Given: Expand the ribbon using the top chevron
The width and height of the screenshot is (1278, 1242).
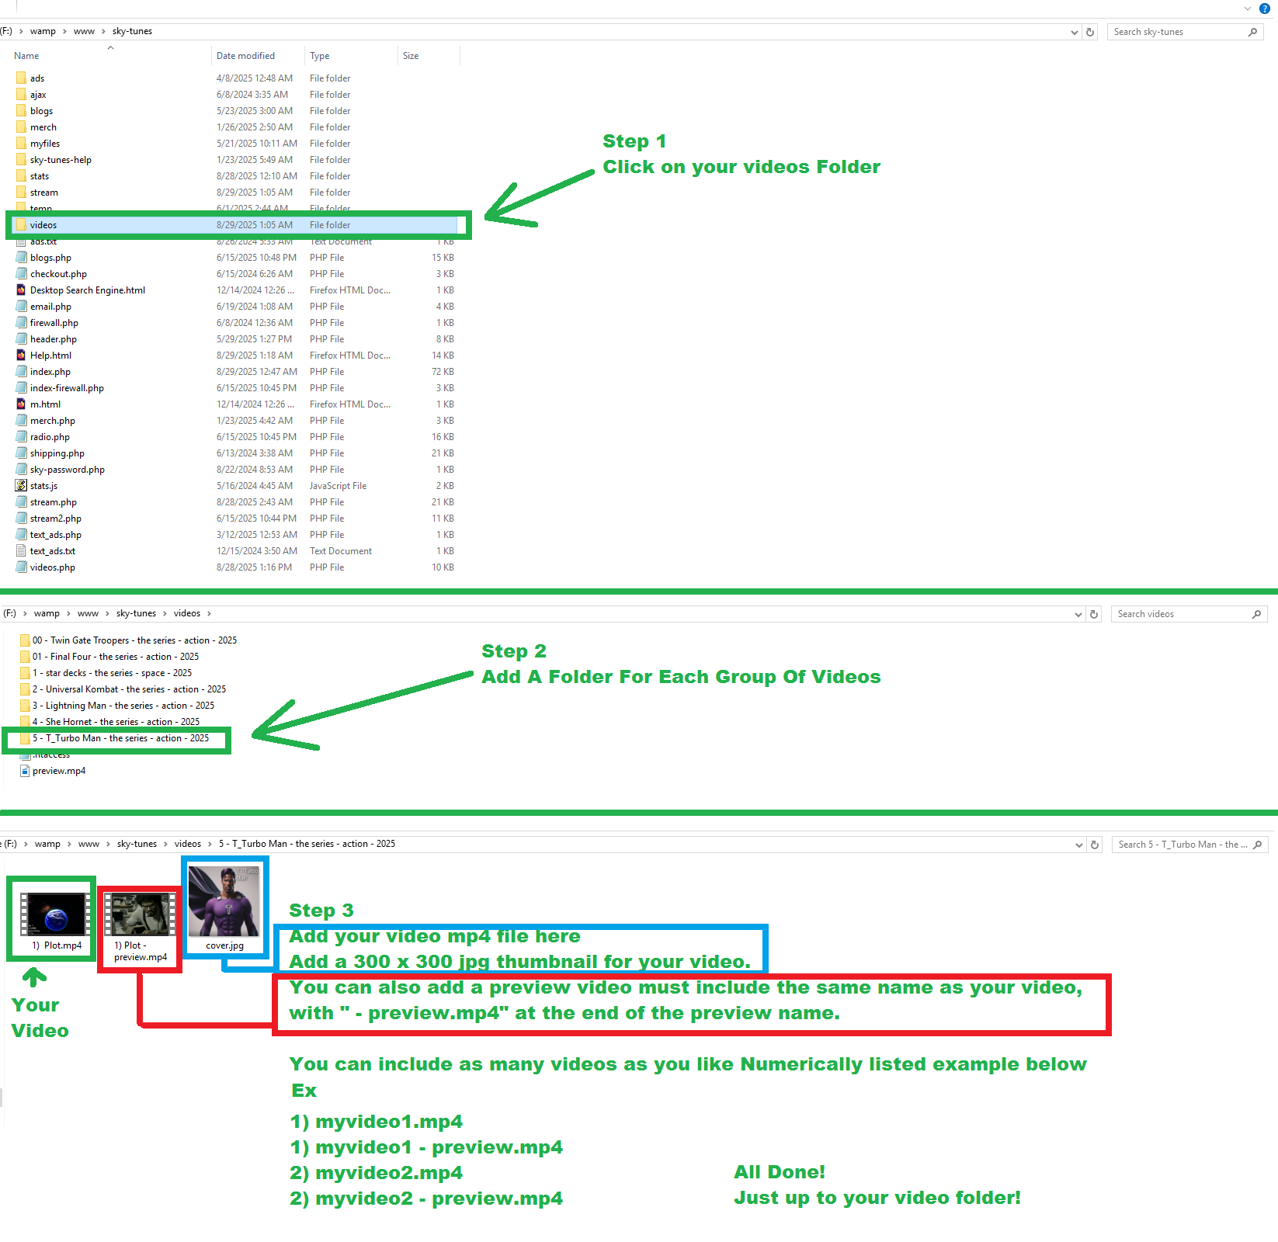Looking at the screenshot, I should [1248, 9].
